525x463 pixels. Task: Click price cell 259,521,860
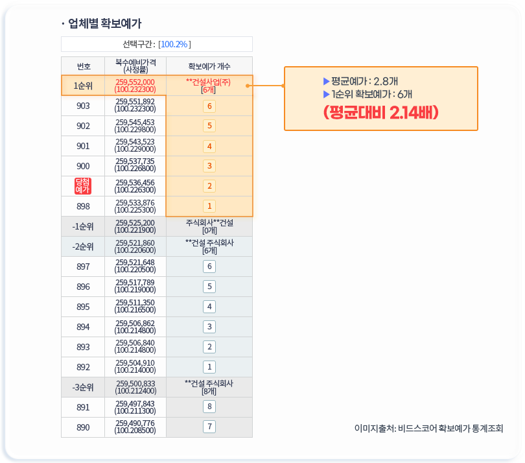135,246
